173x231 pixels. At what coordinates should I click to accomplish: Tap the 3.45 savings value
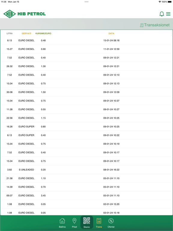[x=43, y=196]
